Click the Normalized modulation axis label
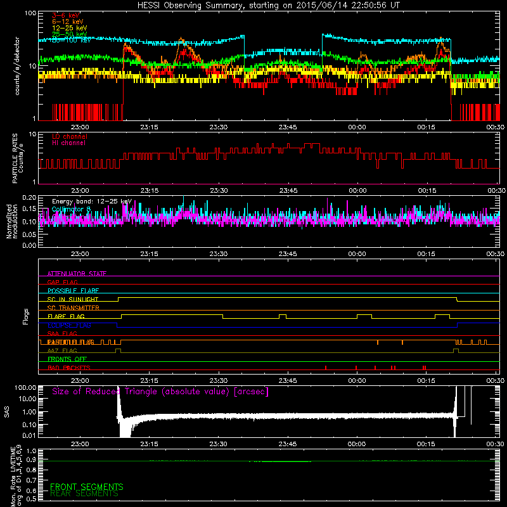The width and height of the screenshot is (507, 507). coord(12,221)
